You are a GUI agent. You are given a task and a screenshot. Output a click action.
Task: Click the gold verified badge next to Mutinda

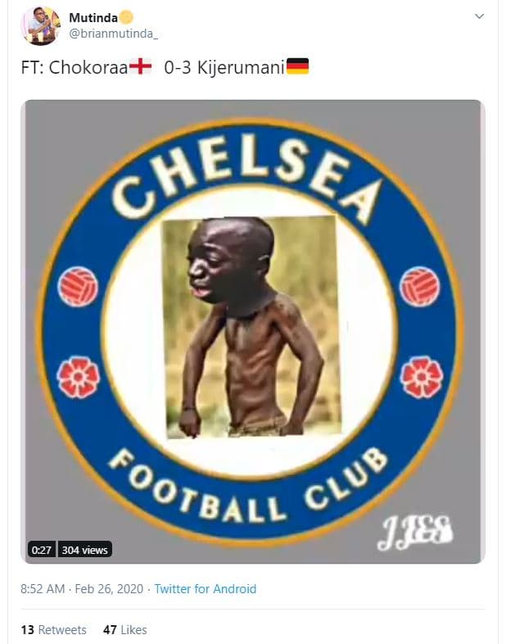coord(127,18)
